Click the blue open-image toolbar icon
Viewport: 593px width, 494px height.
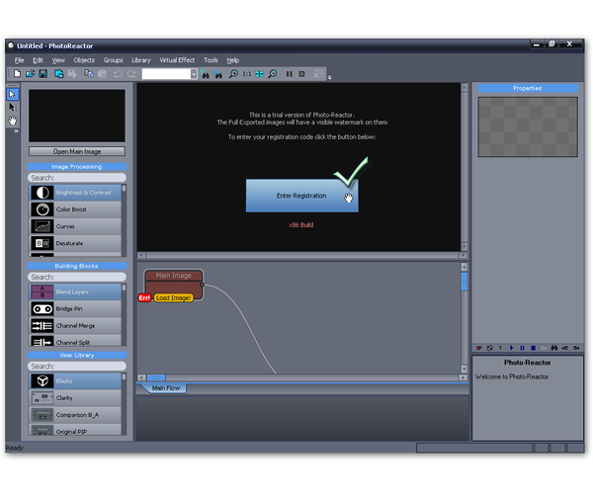(59, 74)
